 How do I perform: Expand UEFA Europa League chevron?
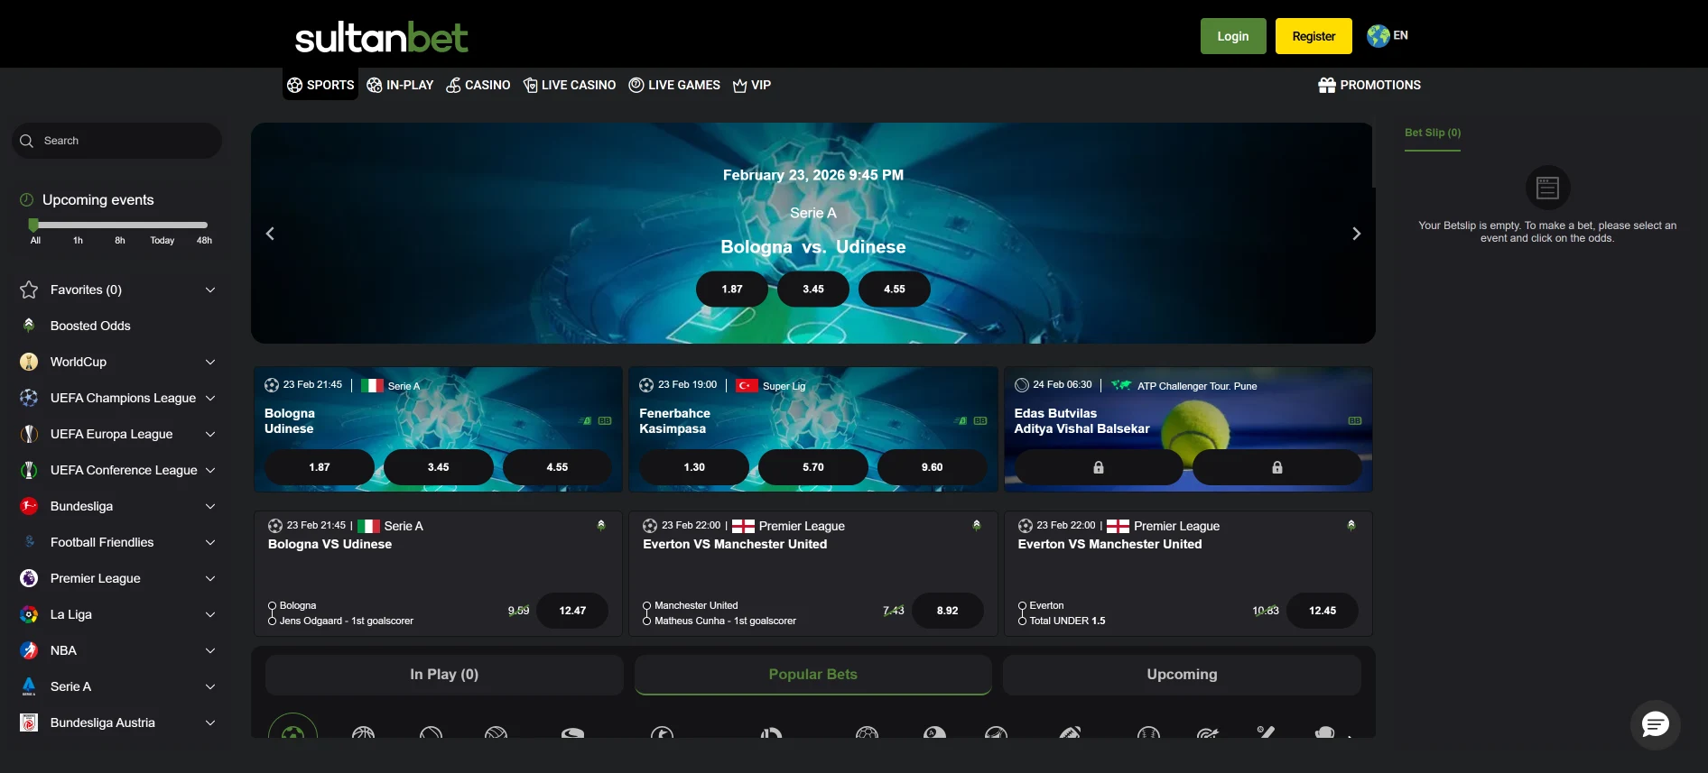(x=210, y=434)
